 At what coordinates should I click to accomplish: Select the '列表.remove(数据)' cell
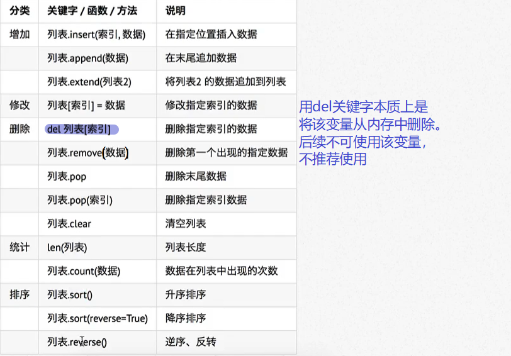88,152
